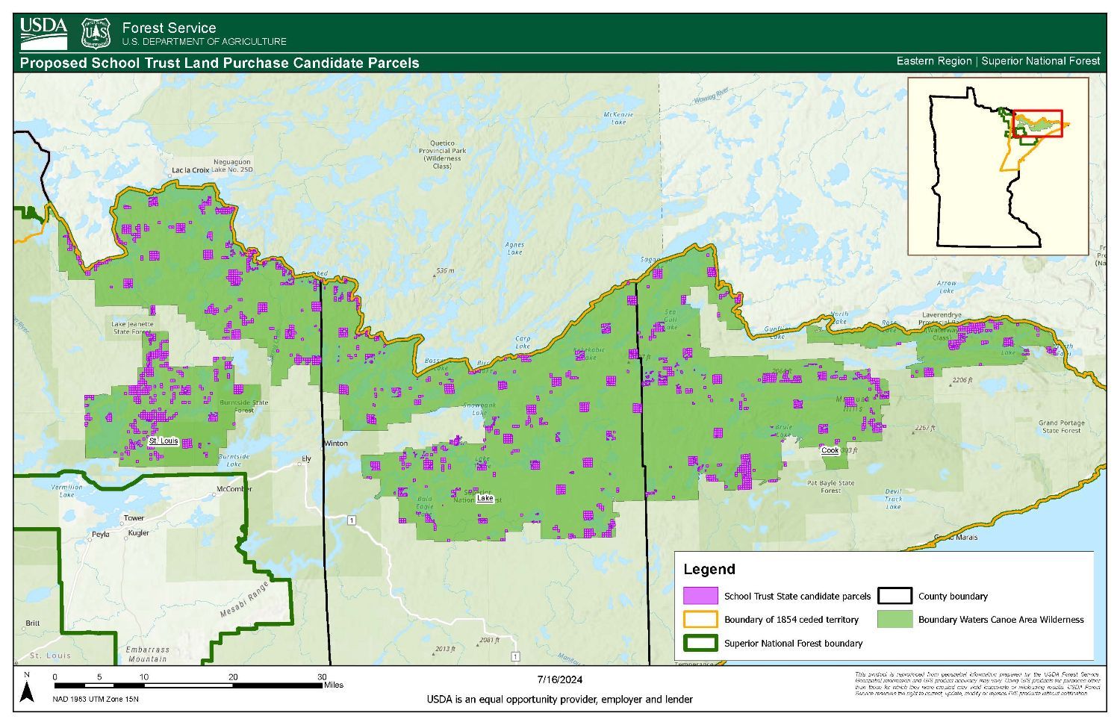Click 'Boundary of 1854 ceded territory' legend label
This screenshot has height=725, width=1120.
tap(791, 620)
